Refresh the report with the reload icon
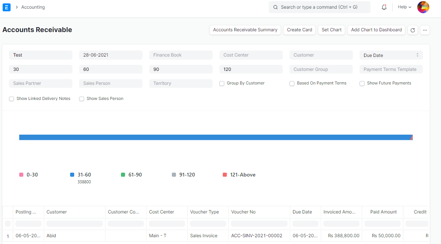The width and height of the screenshot is (441, 244). click(x=412, y=30)
